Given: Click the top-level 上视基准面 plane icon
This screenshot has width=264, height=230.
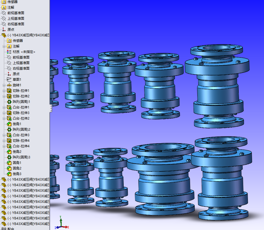Looking at the screenshot, I should (x=4, y=19).
